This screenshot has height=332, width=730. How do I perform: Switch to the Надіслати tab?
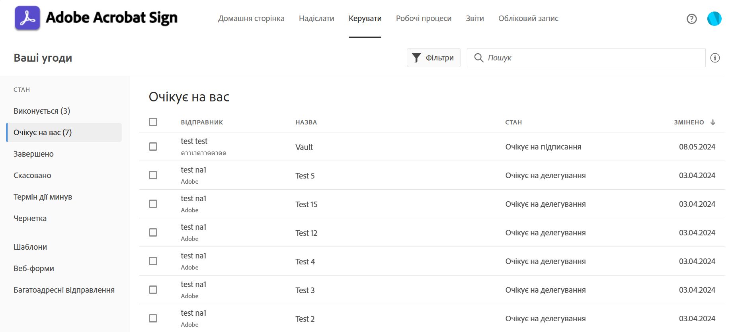pyautogui.click(x=316, y=18)
